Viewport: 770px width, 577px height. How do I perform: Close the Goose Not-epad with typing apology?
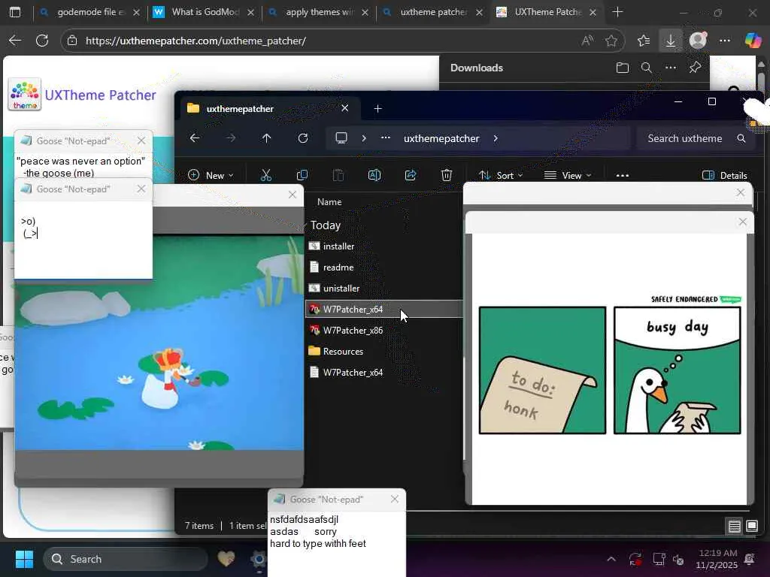pos(394,499)
